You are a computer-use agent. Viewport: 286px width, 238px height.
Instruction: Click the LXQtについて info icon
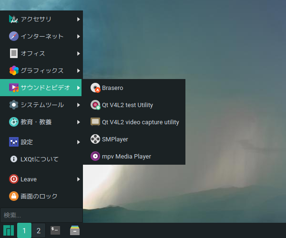[14, 159]
